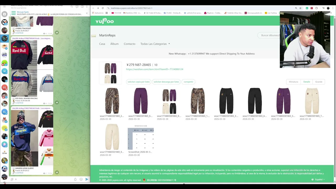The height and width of the screenshot is (189, 336).
Task: Expand Todas Las Categorias dropdown
Action: pyautogui.click(x=155, y=44)
